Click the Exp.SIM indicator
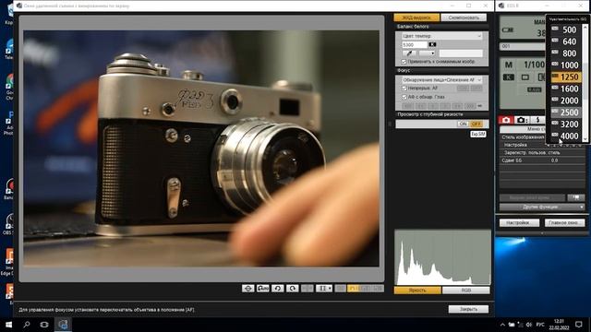 coord(478,134)
